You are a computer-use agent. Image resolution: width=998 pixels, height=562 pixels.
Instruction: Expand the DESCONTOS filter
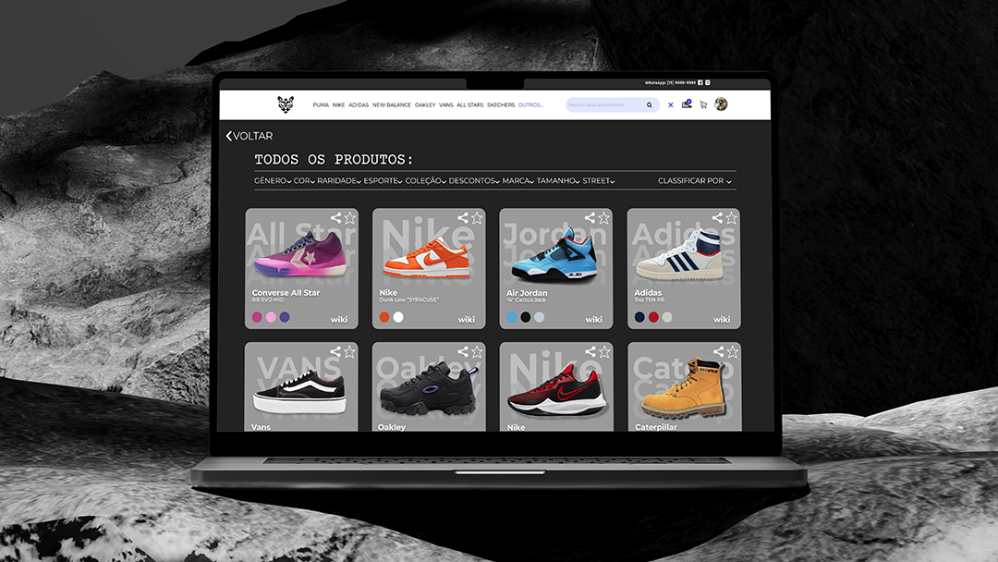[x=474, y=181]
